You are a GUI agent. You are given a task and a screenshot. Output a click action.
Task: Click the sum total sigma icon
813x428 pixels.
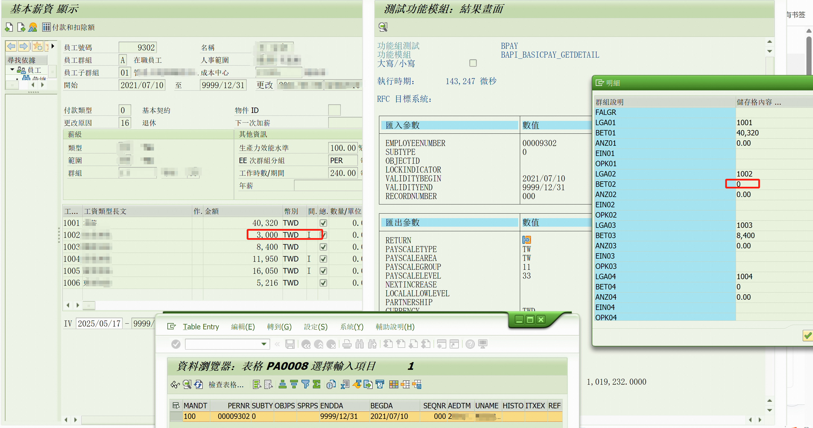pyautogui.click(x=317, y=384)
